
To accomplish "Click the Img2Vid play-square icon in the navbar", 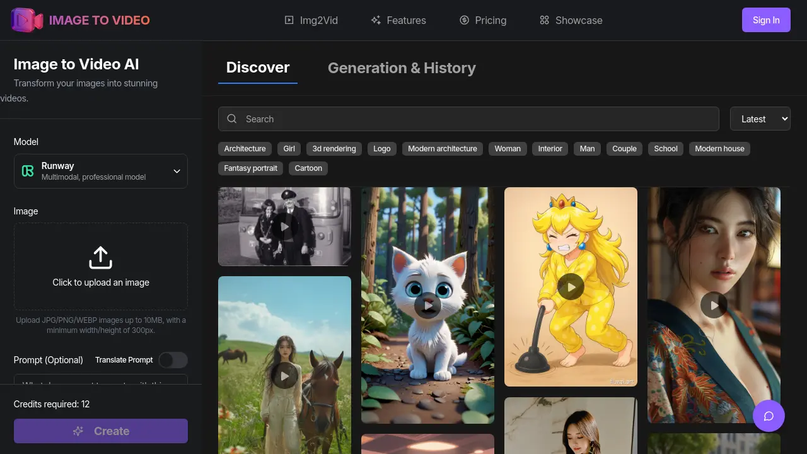I will (x=289, y=20).
